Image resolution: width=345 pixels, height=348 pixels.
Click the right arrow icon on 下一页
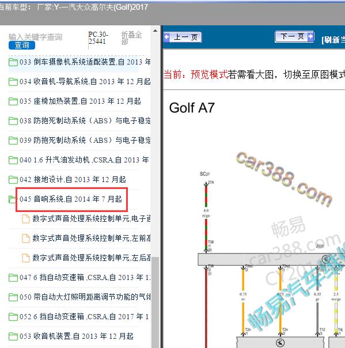(x=310, y=36)
